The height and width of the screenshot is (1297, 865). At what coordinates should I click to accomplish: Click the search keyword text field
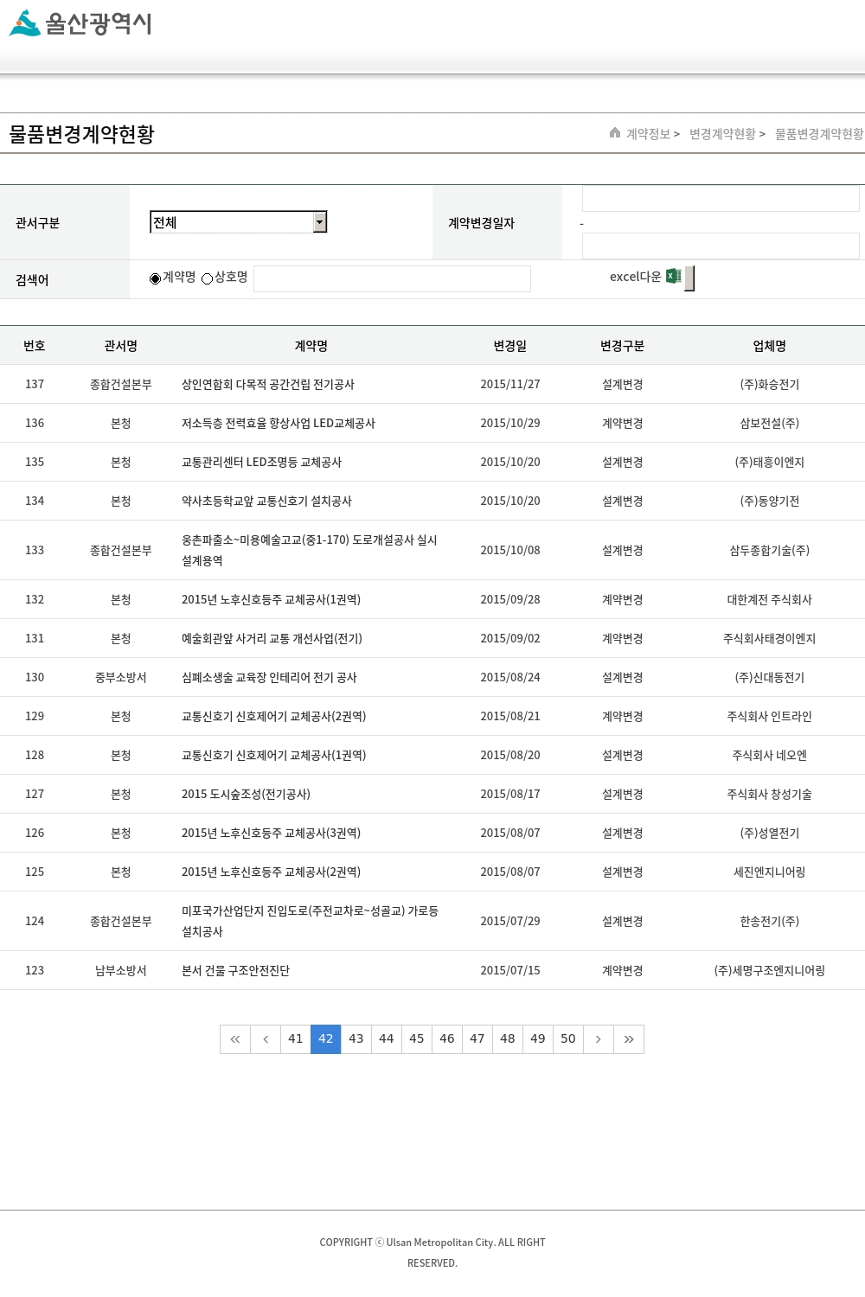(x=392, y=278)
